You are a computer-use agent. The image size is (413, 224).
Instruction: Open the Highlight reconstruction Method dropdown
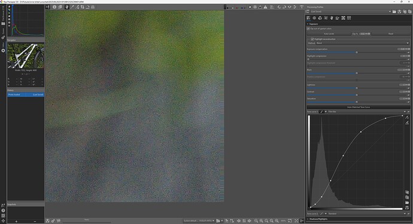tap(362, 43)
